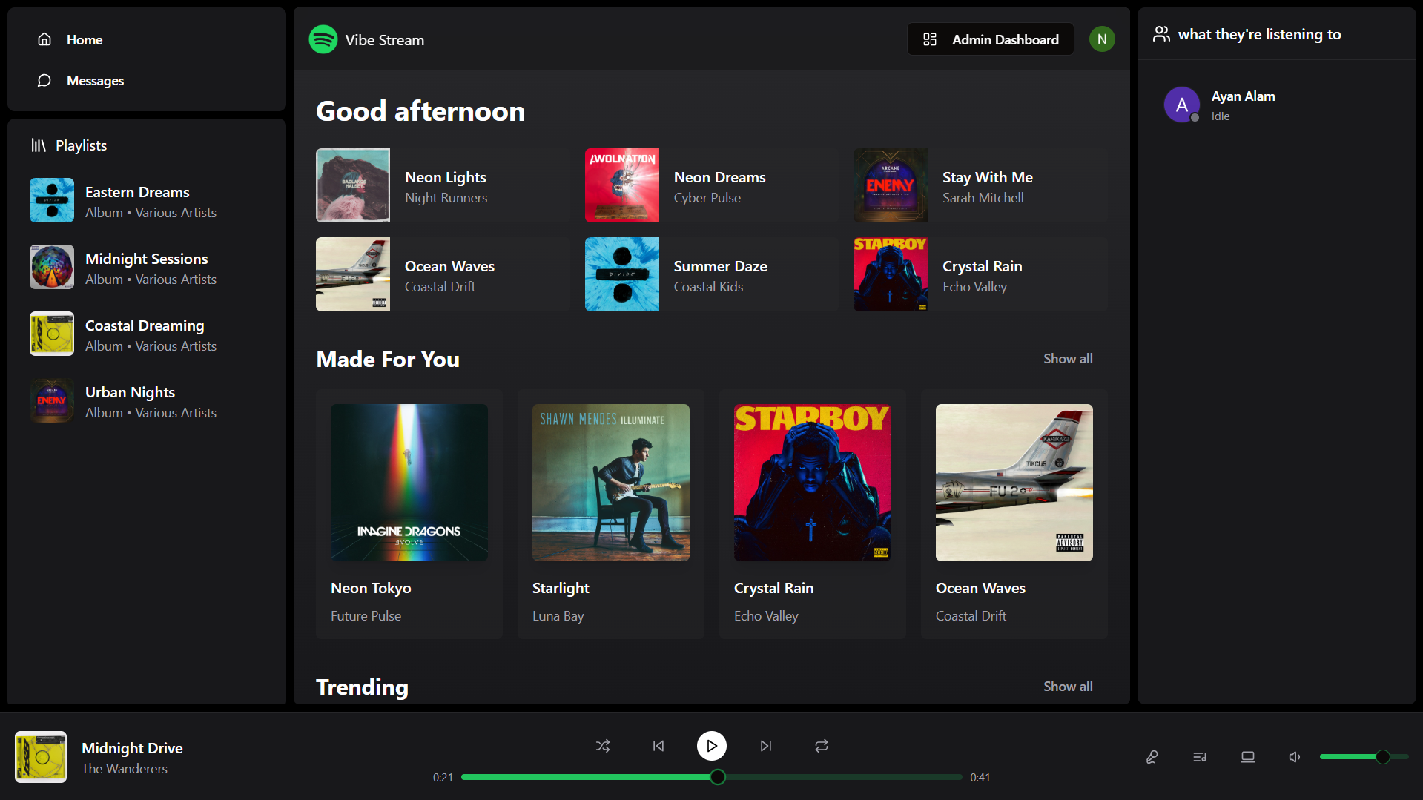Play Crystal Rain quick pick tile
This screenshot has height=800, width=1423.
coord(980,274)
